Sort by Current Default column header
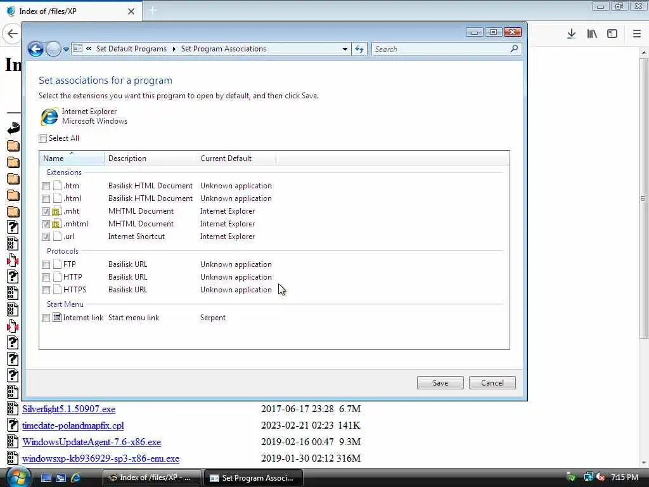 coord(236,158)
